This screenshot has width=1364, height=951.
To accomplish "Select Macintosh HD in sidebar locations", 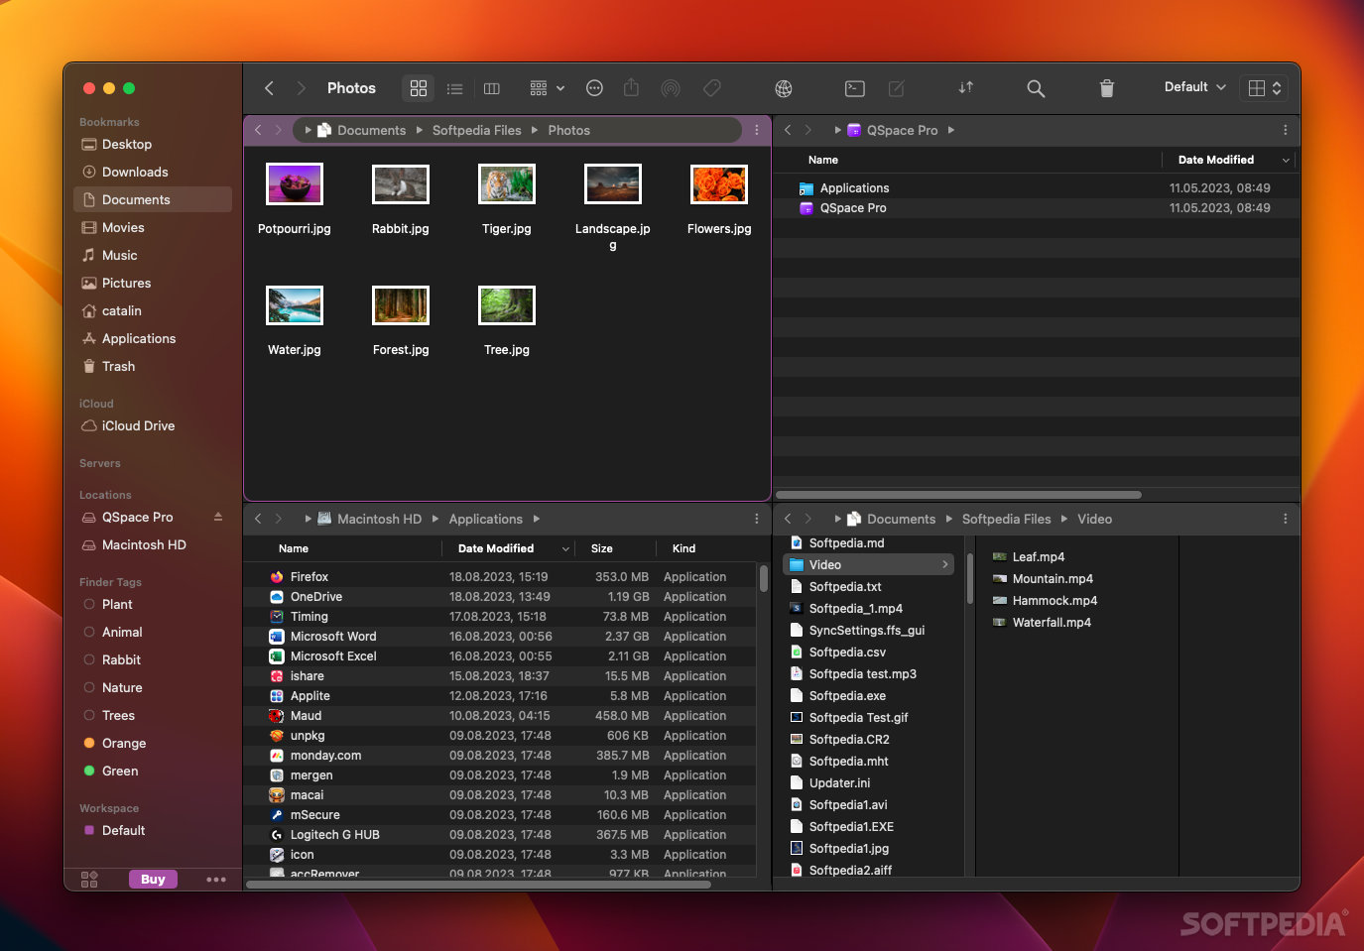I will [x=153, y=544].
